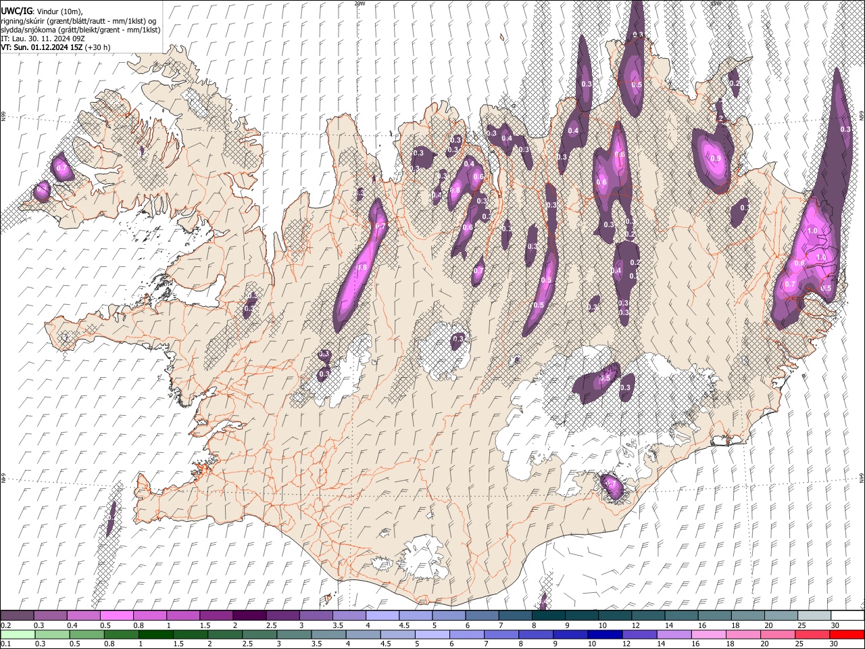
Task: Click the bottom legend swatch between 4 and 4.5
Action: 363,634
